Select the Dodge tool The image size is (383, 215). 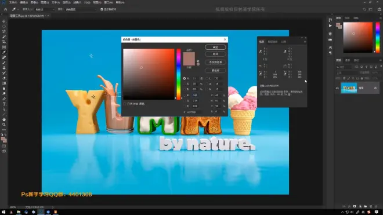(x=4, y=94)
